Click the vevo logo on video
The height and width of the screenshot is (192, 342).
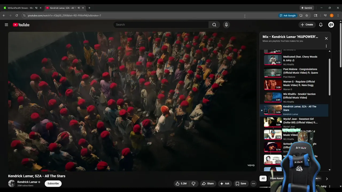(x=251, y=165)
